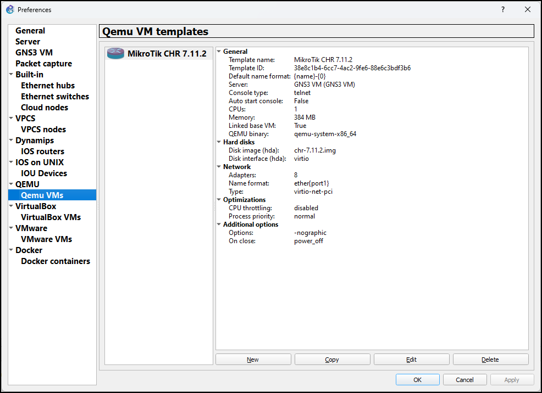Collapse the QEMU tree section
The width and height of the screenshot is (542, 393).
click(11, 184)
